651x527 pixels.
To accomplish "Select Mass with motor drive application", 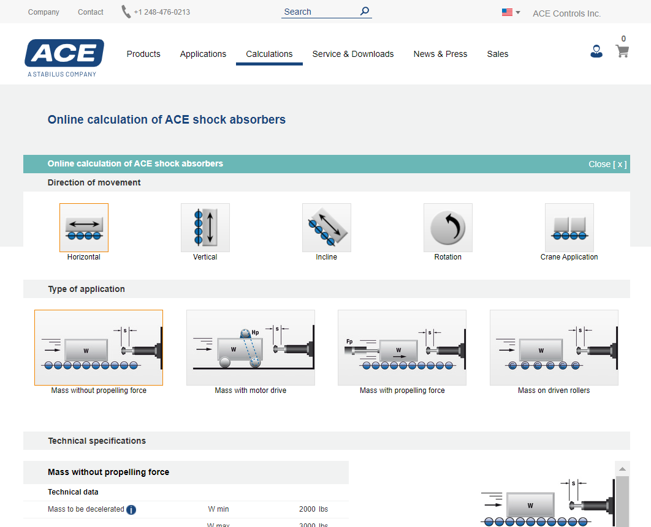I will pyautogui.click(x=251, y=348).
